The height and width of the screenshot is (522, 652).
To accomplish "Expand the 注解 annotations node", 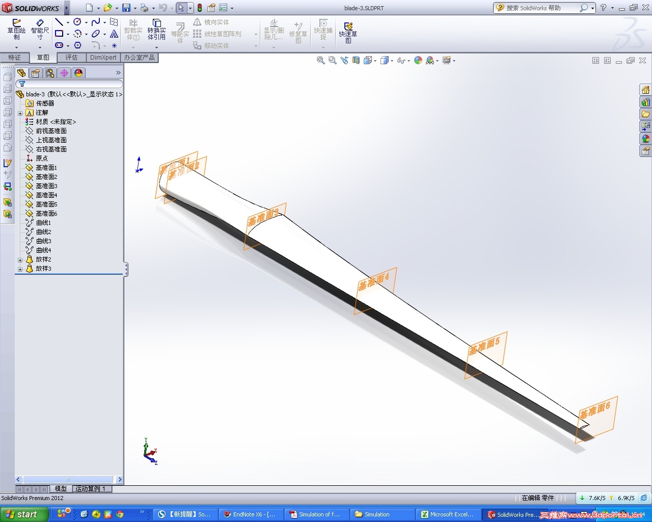I will pos(20,113).
